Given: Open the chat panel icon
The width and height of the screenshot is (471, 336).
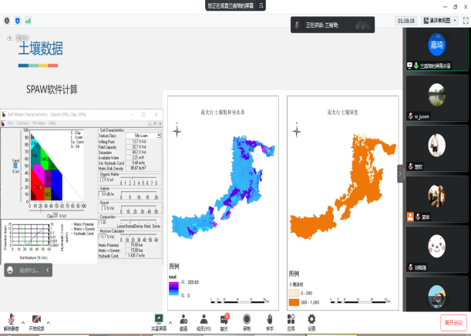Looking at the screenshot, I should click(x=225, y=318).
